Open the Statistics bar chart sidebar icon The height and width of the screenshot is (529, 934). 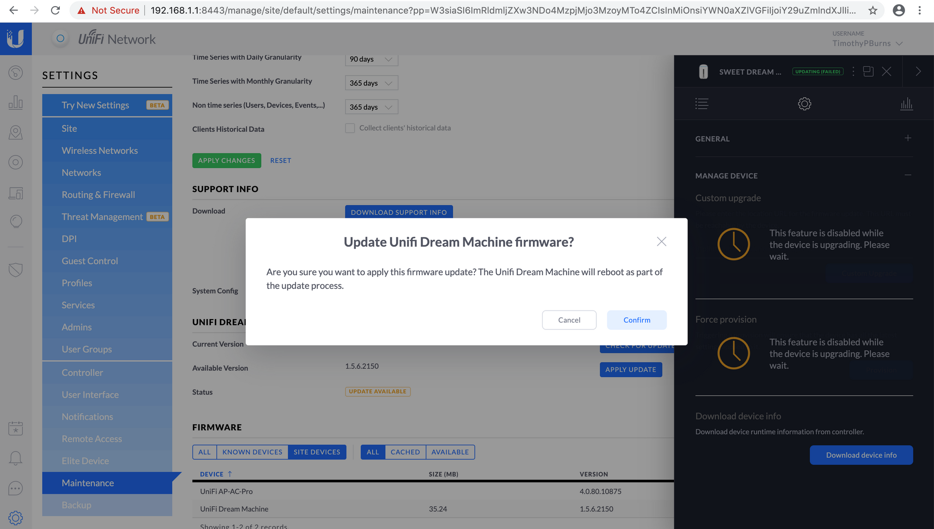pos(15,103)
